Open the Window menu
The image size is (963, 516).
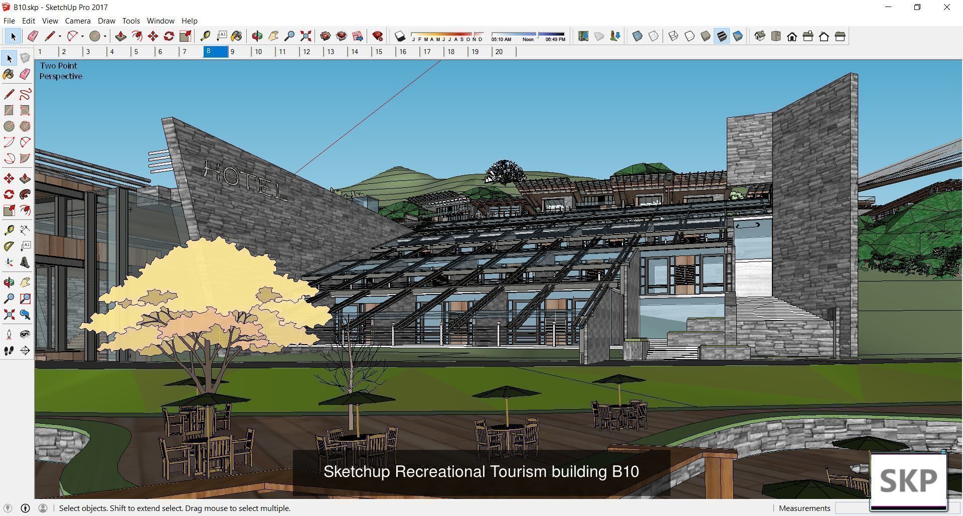coord(160,21)
